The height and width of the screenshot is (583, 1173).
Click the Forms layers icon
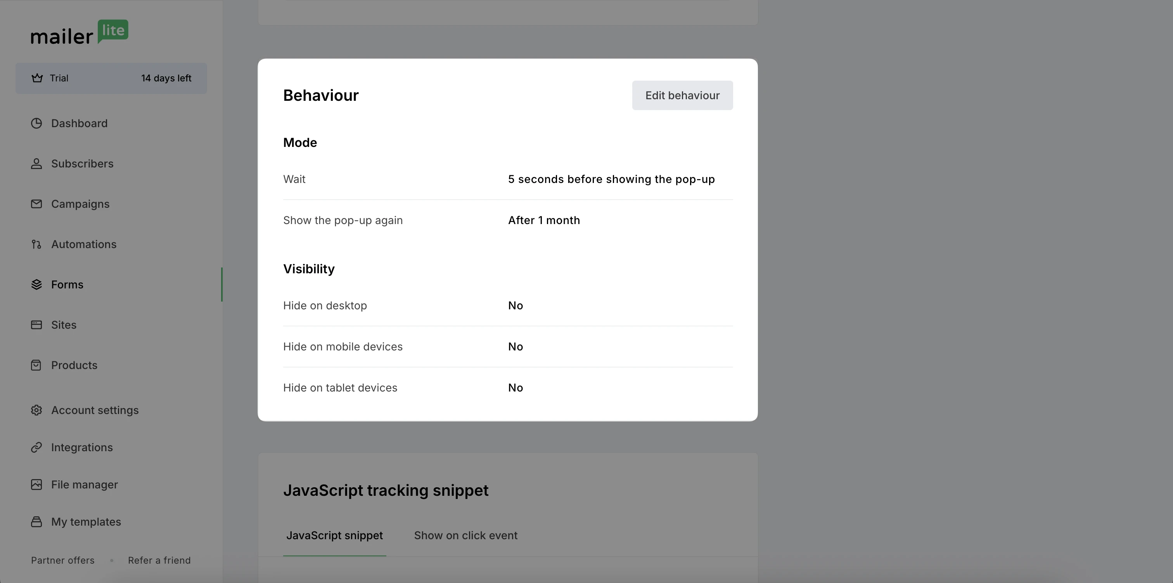tap(36, 285)
